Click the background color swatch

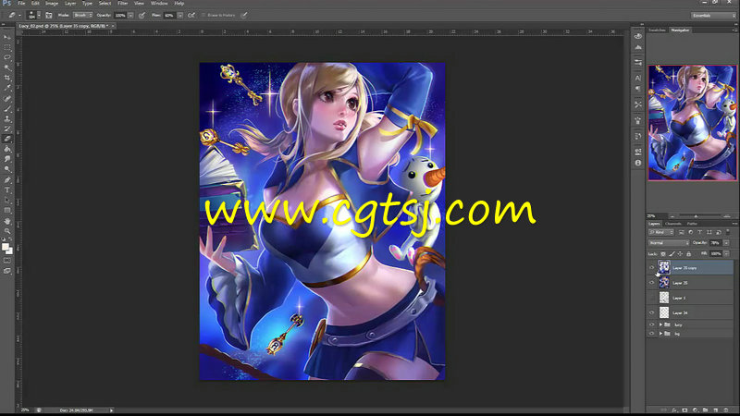click(x=10, y=251)
